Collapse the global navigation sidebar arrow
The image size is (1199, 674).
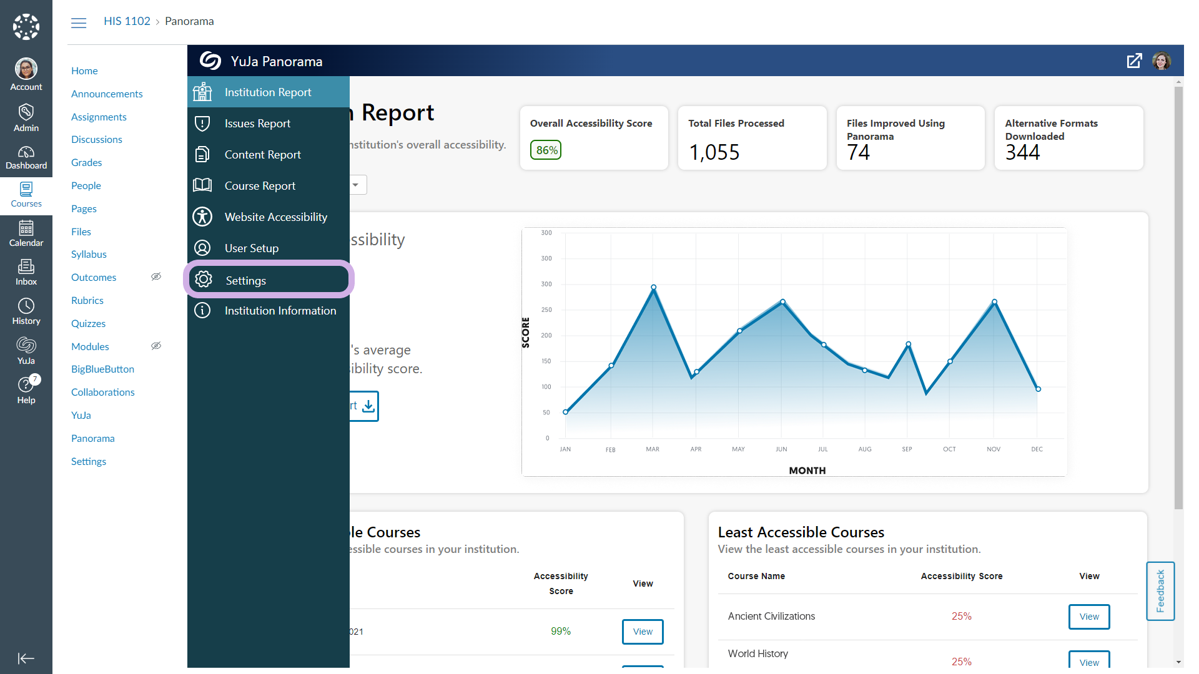tap(26, 658)
